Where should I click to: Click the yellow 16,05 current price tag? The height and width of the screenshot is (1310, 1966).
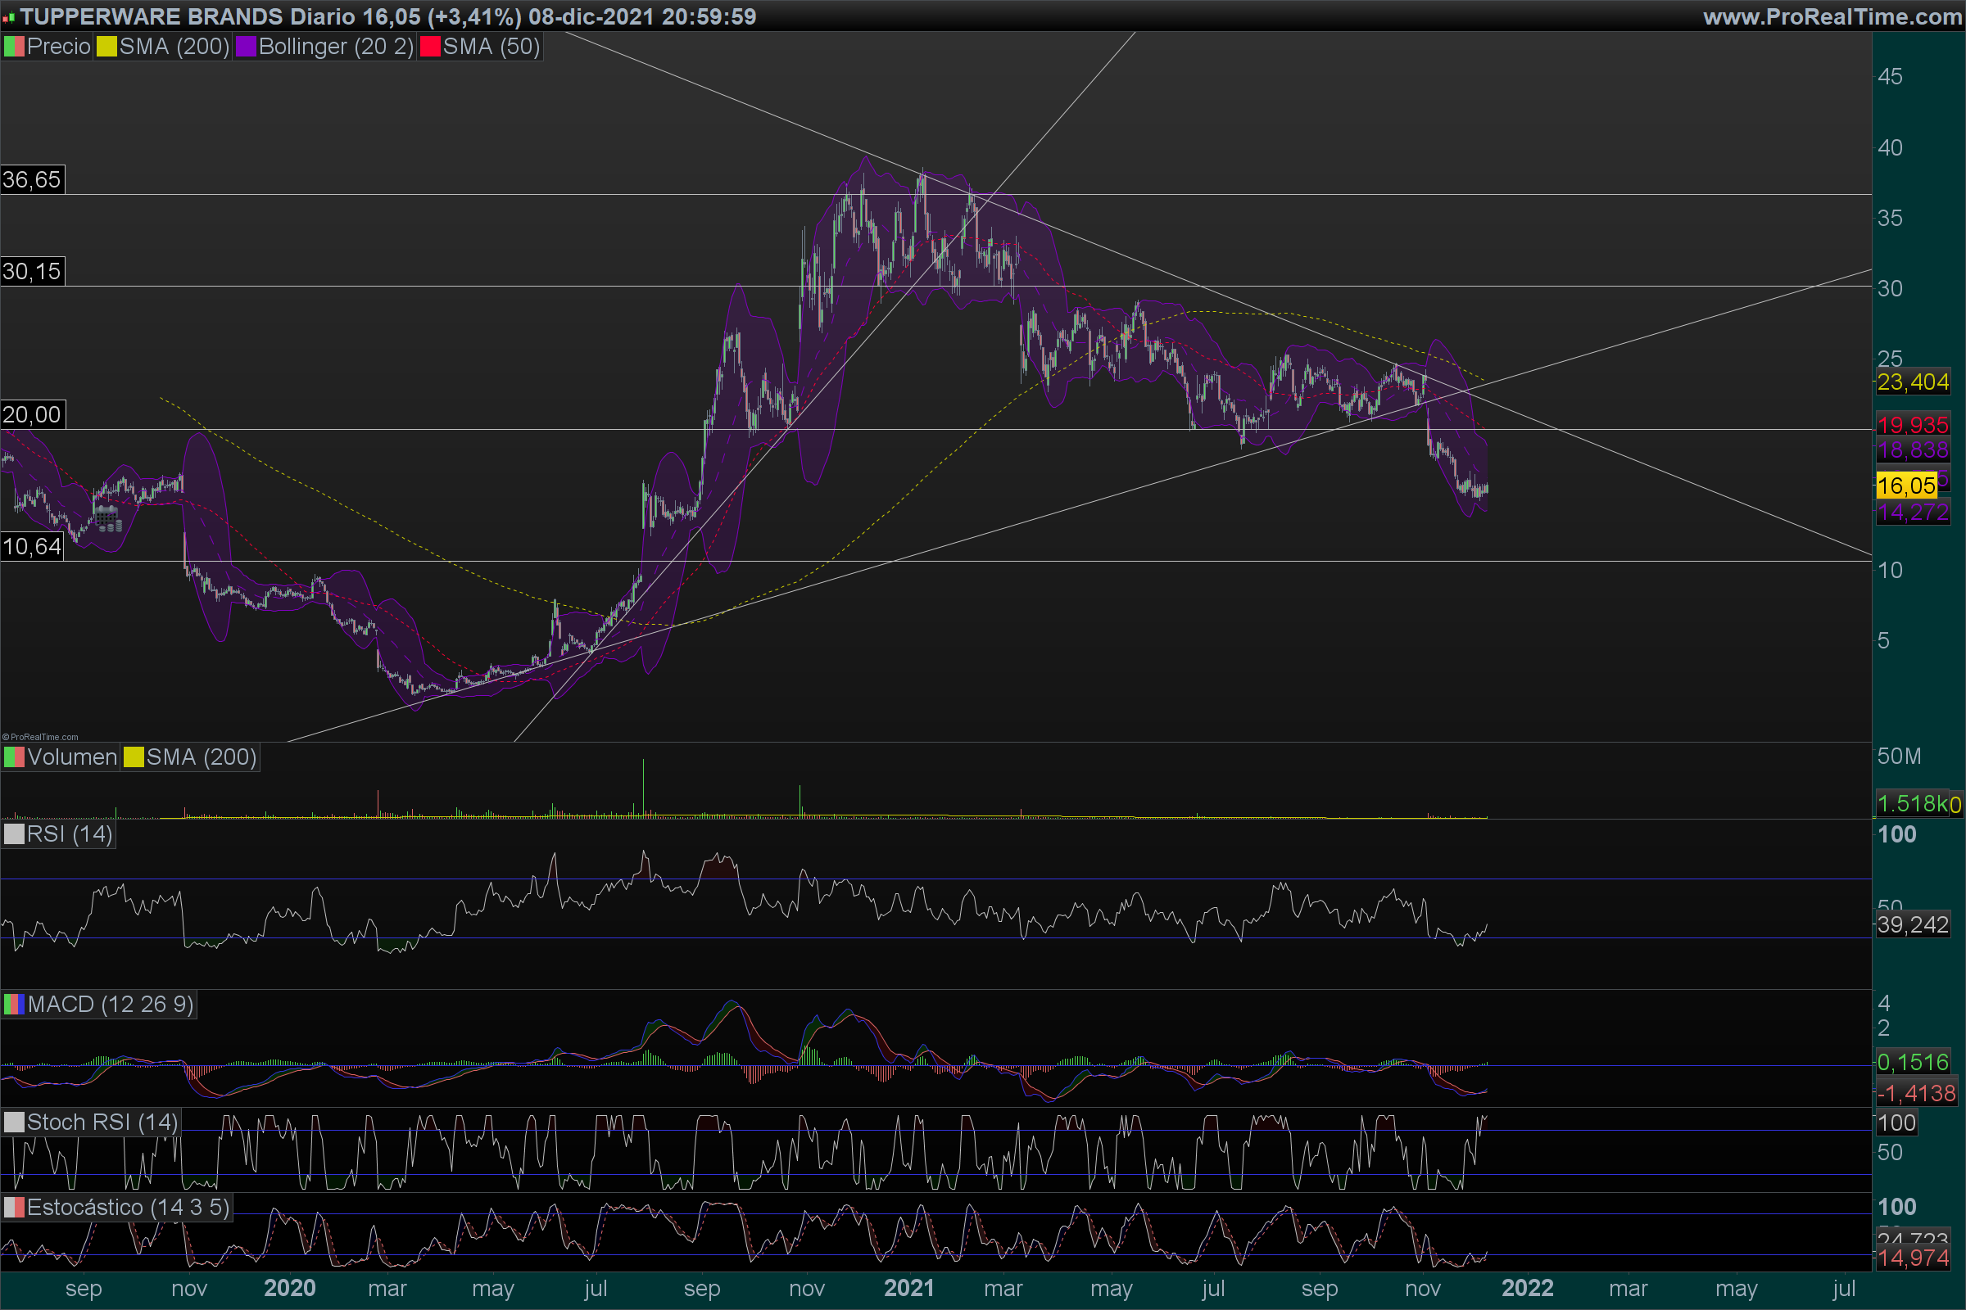coord(1906,486)
